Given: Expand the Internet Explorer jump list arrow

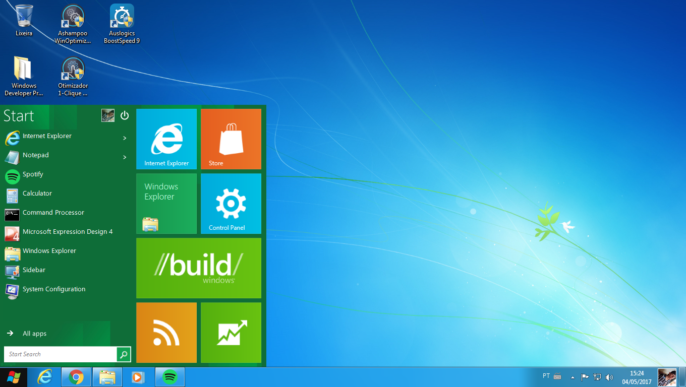Looking at the screenshot, I should pyautogui.click(x=125, y=138).
